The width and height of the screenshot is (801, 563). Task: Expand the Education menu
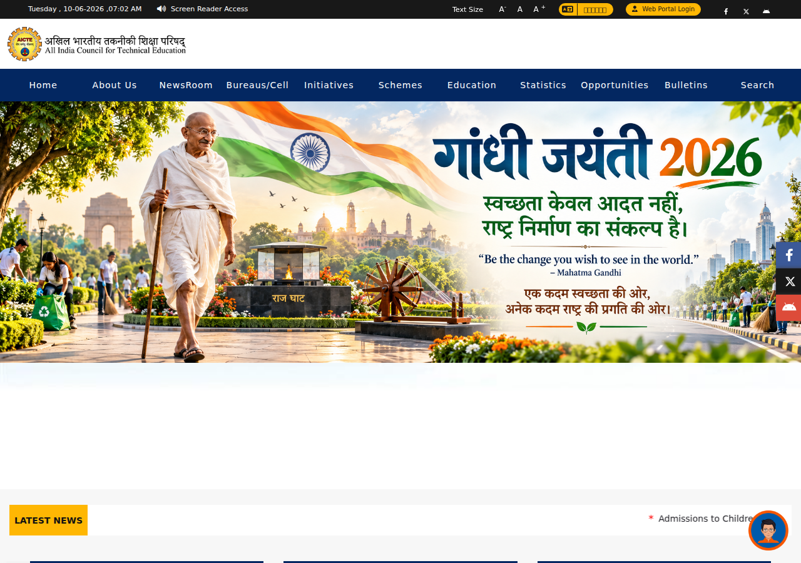(472, 85)
